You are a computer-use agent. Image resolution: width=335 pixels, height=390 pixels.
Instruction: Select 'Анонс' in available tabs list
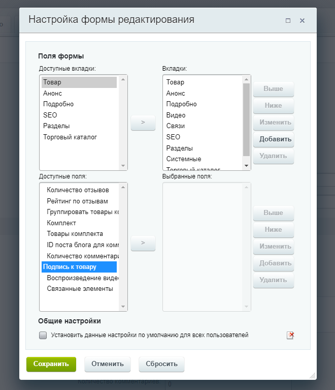tap(53, 93)
